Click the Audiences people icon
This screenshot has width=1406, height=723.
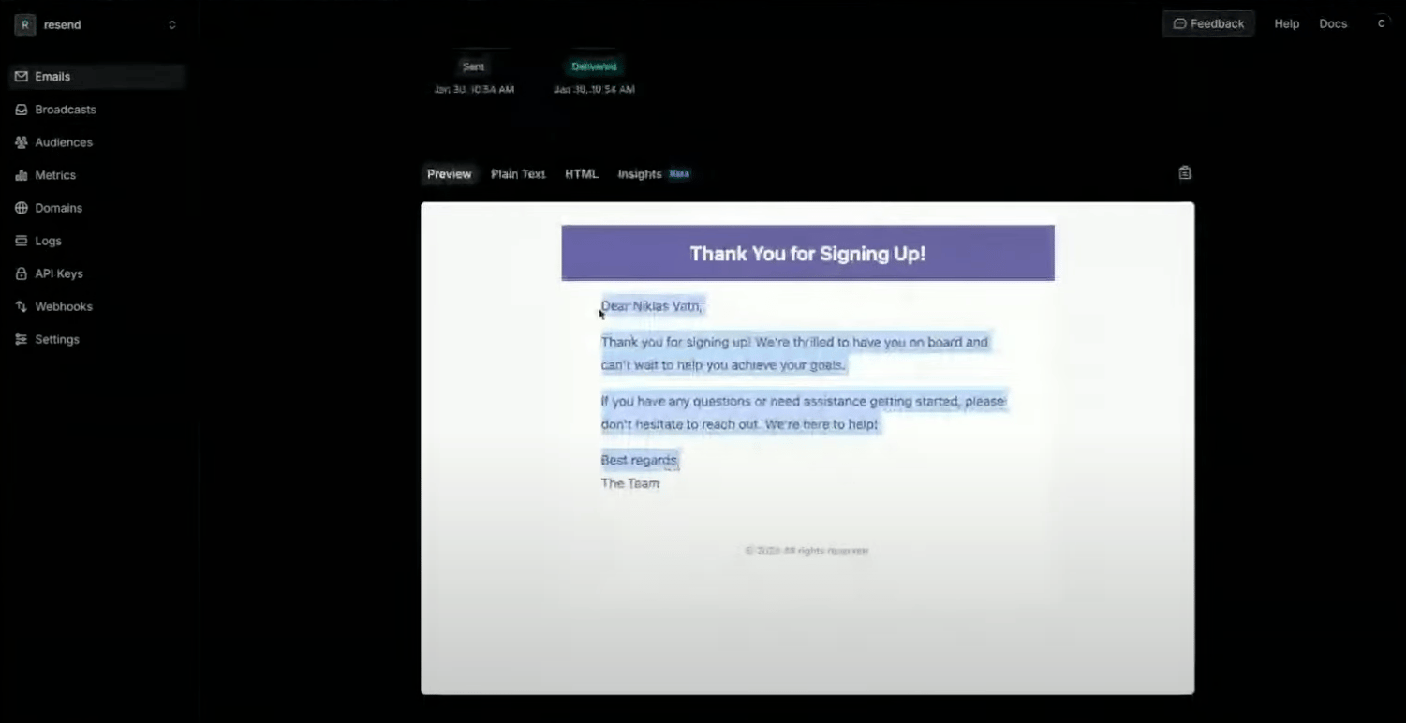(x=21, y=142)
